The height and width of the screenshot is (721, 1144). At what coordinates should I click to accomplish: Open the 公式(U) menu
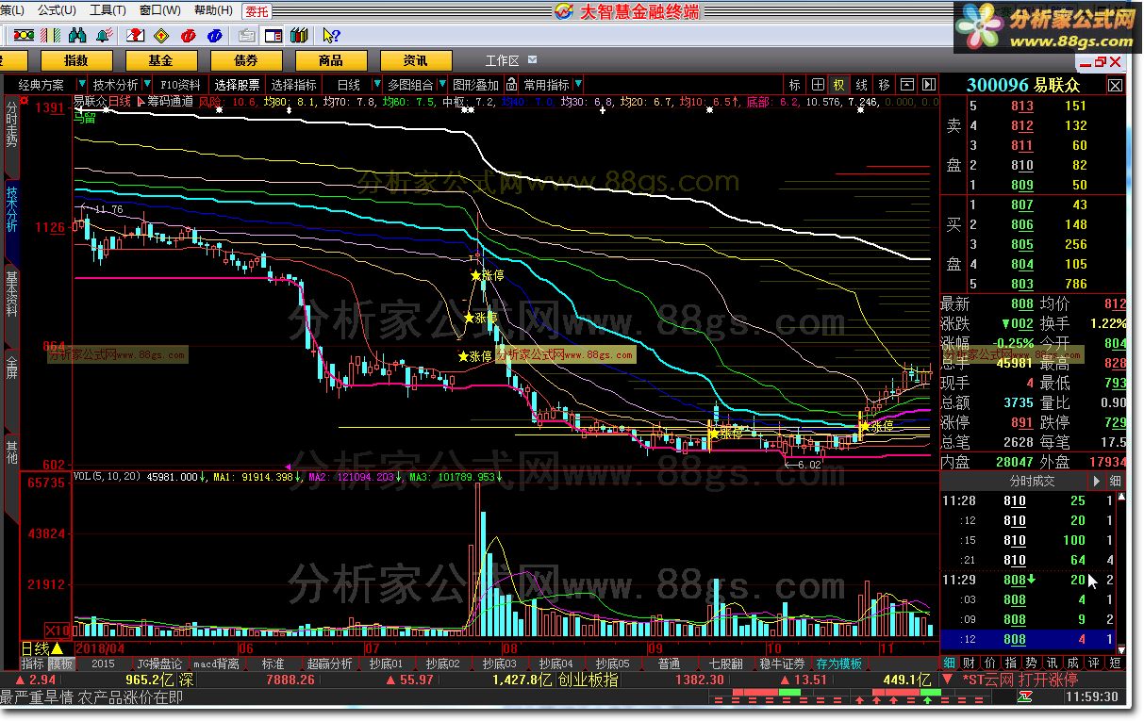click(58, 10)
